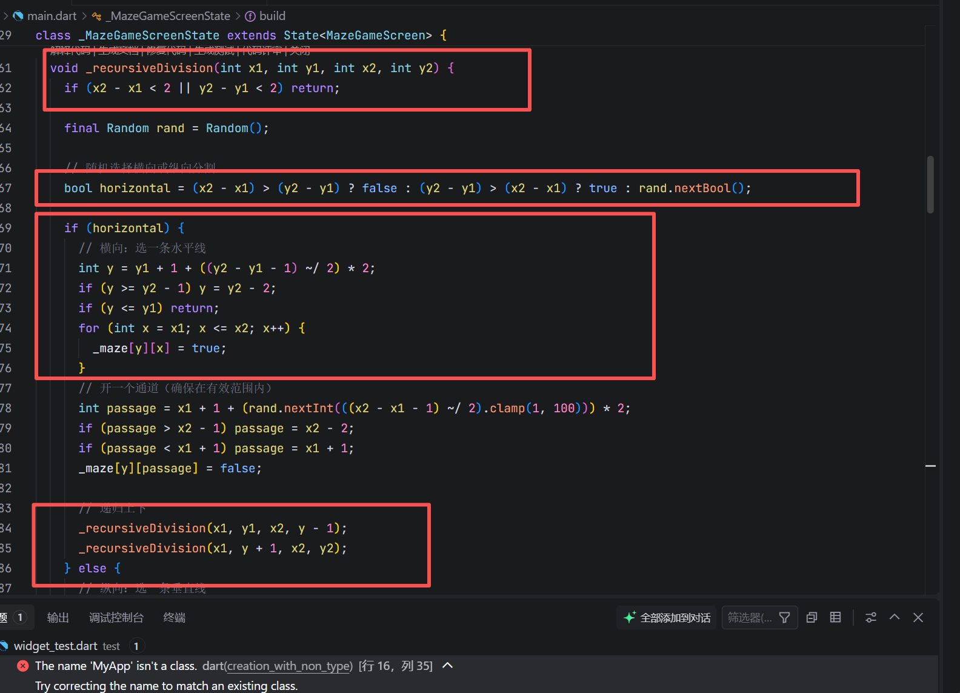This screenshot has width=960, height=693.
Task: Click the Dart icon beside widget_test.dart
Action: (5, 646)
